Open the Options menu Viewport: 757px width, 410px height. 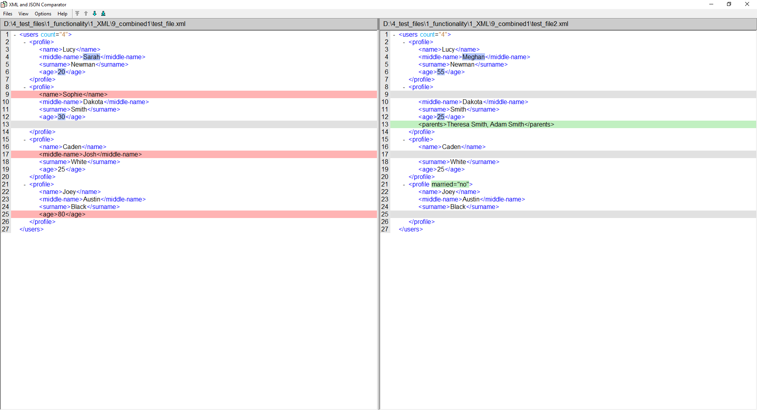click(x=43, y=14)
